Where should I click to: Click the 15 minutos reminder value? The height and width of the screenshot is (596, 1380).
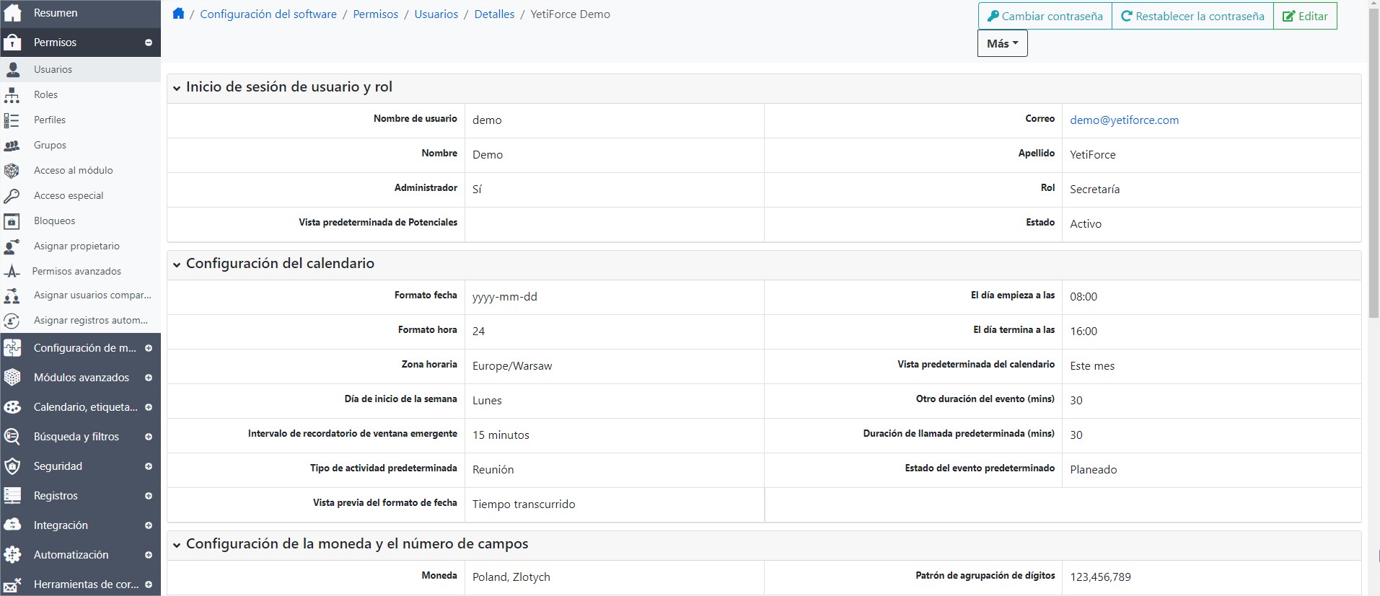(501, 435)
